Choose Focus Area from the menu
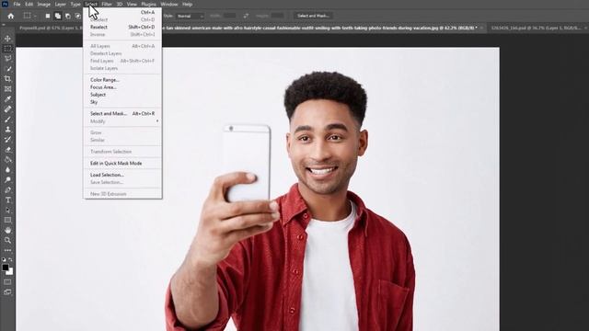This screenshot has width=589, height=331. coord(122,87)
